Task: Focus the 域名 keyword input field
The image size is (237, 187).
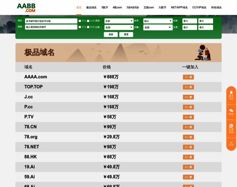Action: pos(51,21)
